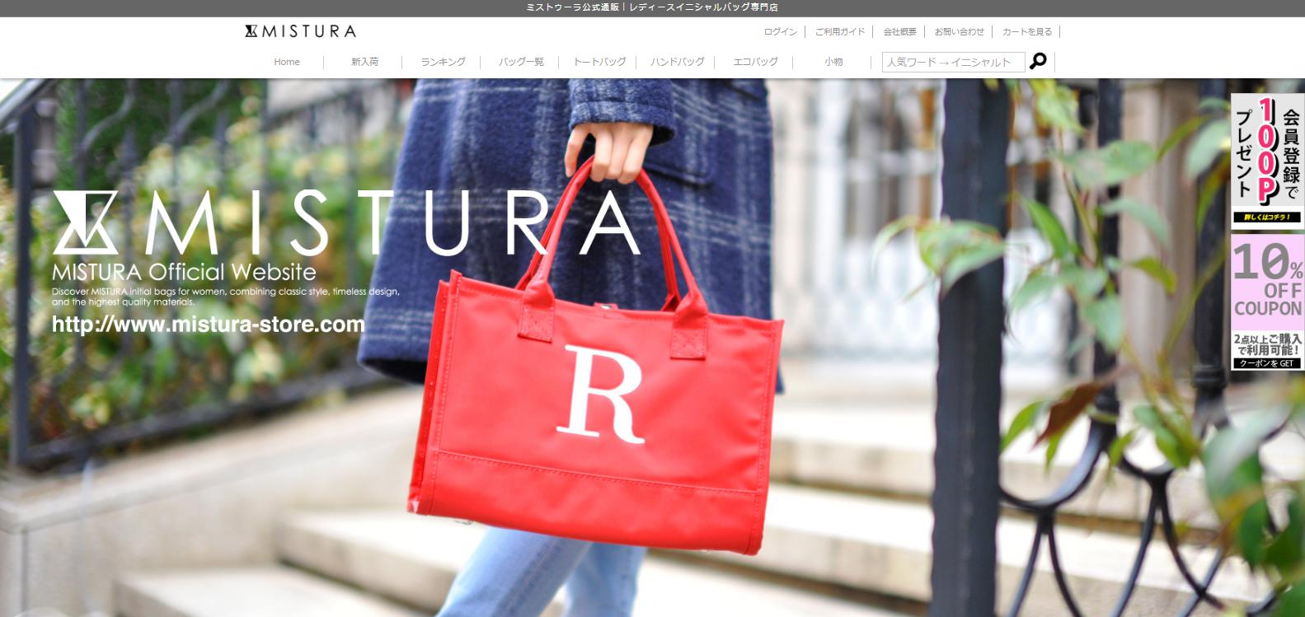
Task: Click the ログイン link
Action: click(781, 31)
